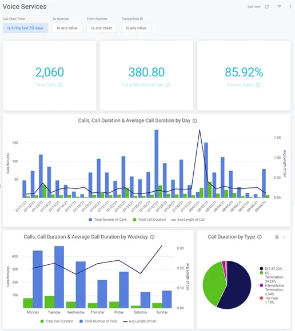295x331 pixels.
Task: Open the From Number filter value
Action: point(102,28)
